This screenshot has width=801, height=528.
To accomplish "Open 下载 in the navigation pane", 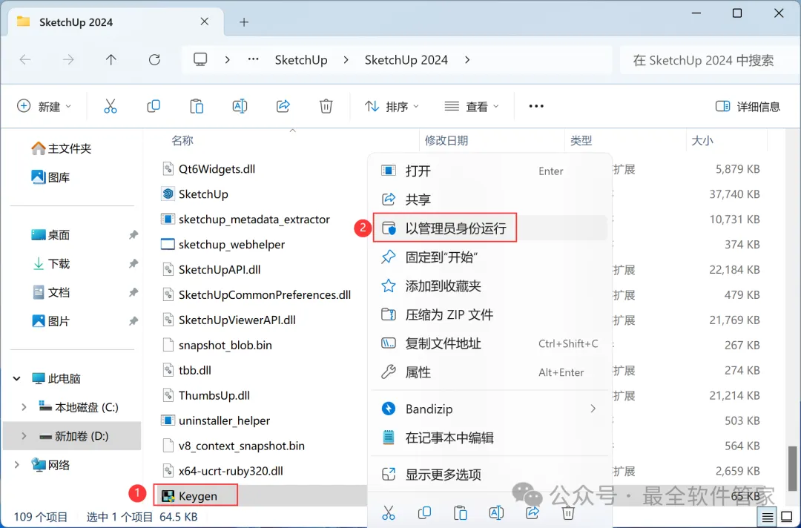I will tap(51, 263).
